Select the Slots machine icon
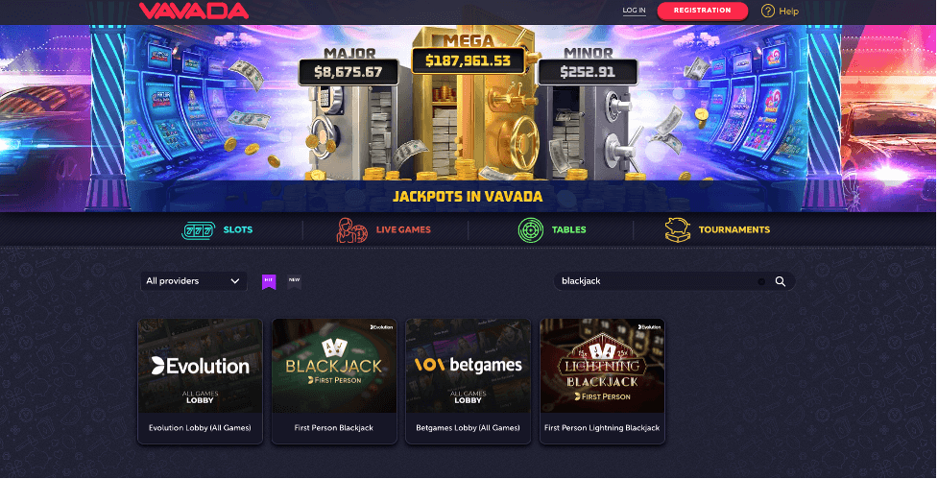Viewport: 938px width, 479px height. pyautogui.click(x=198, y=230)
